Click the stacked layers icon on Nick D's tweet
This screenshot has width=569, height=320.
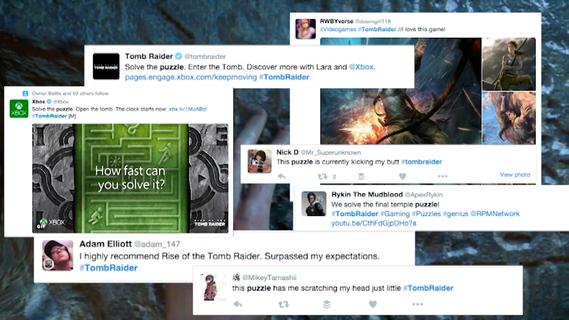tap(361, 177)
